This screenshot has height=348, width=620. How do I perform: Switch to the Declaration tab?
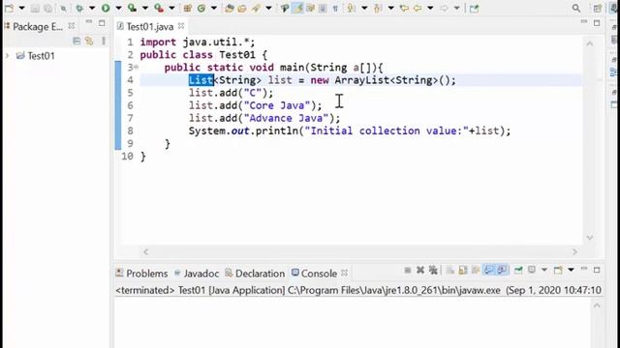tap(255, 273)
